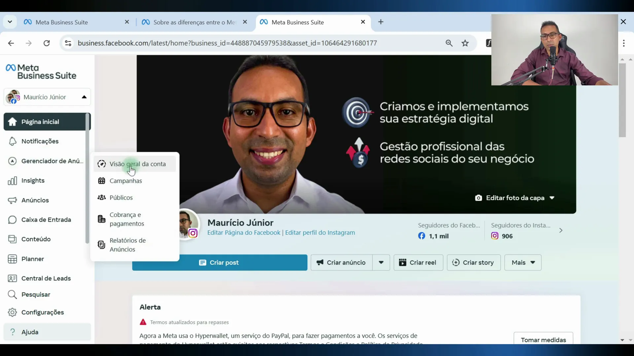Click the Notificações bell icon
The image size is (634, 356).
click(13, 141)
